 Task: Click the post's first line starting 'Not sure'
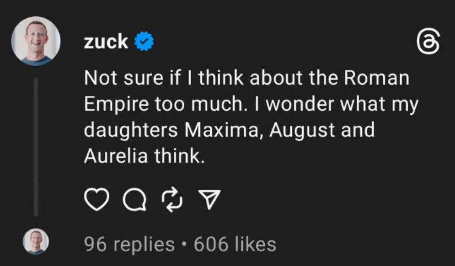pyautogui.click(x=246, y=78)
